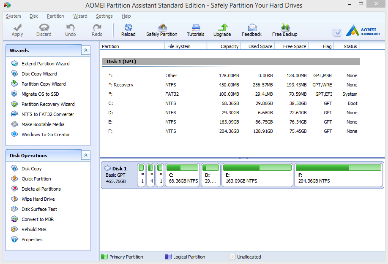Click the Status column header

pos(347,46)
